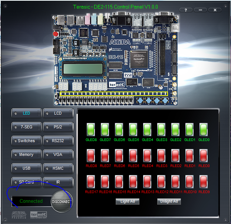The width and height of the screenshot is (231, 224).
Task: Toggle the GLED3 green LED
Action: 161,129
